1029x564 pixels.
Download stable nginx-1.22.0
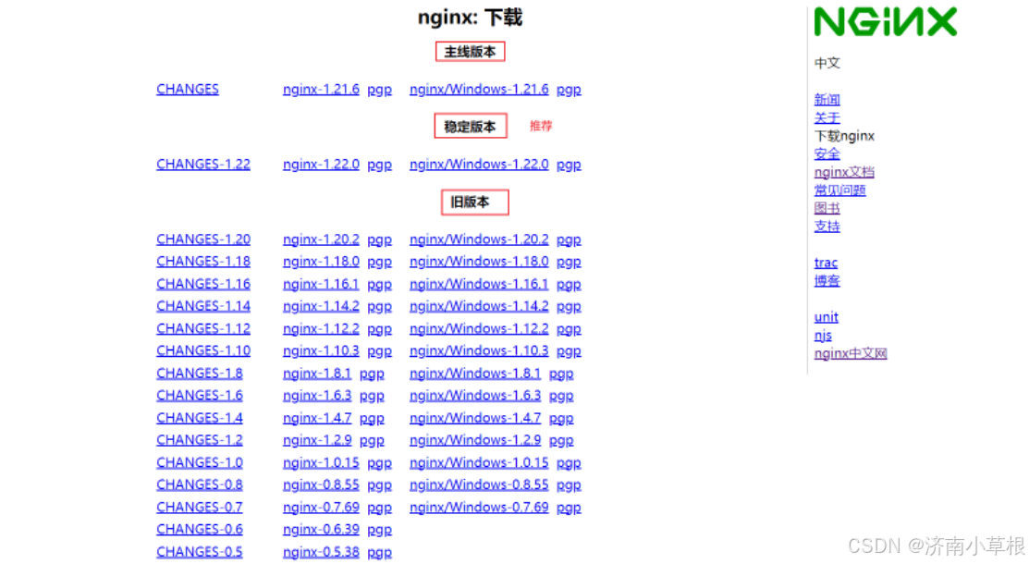coord(321,165)
